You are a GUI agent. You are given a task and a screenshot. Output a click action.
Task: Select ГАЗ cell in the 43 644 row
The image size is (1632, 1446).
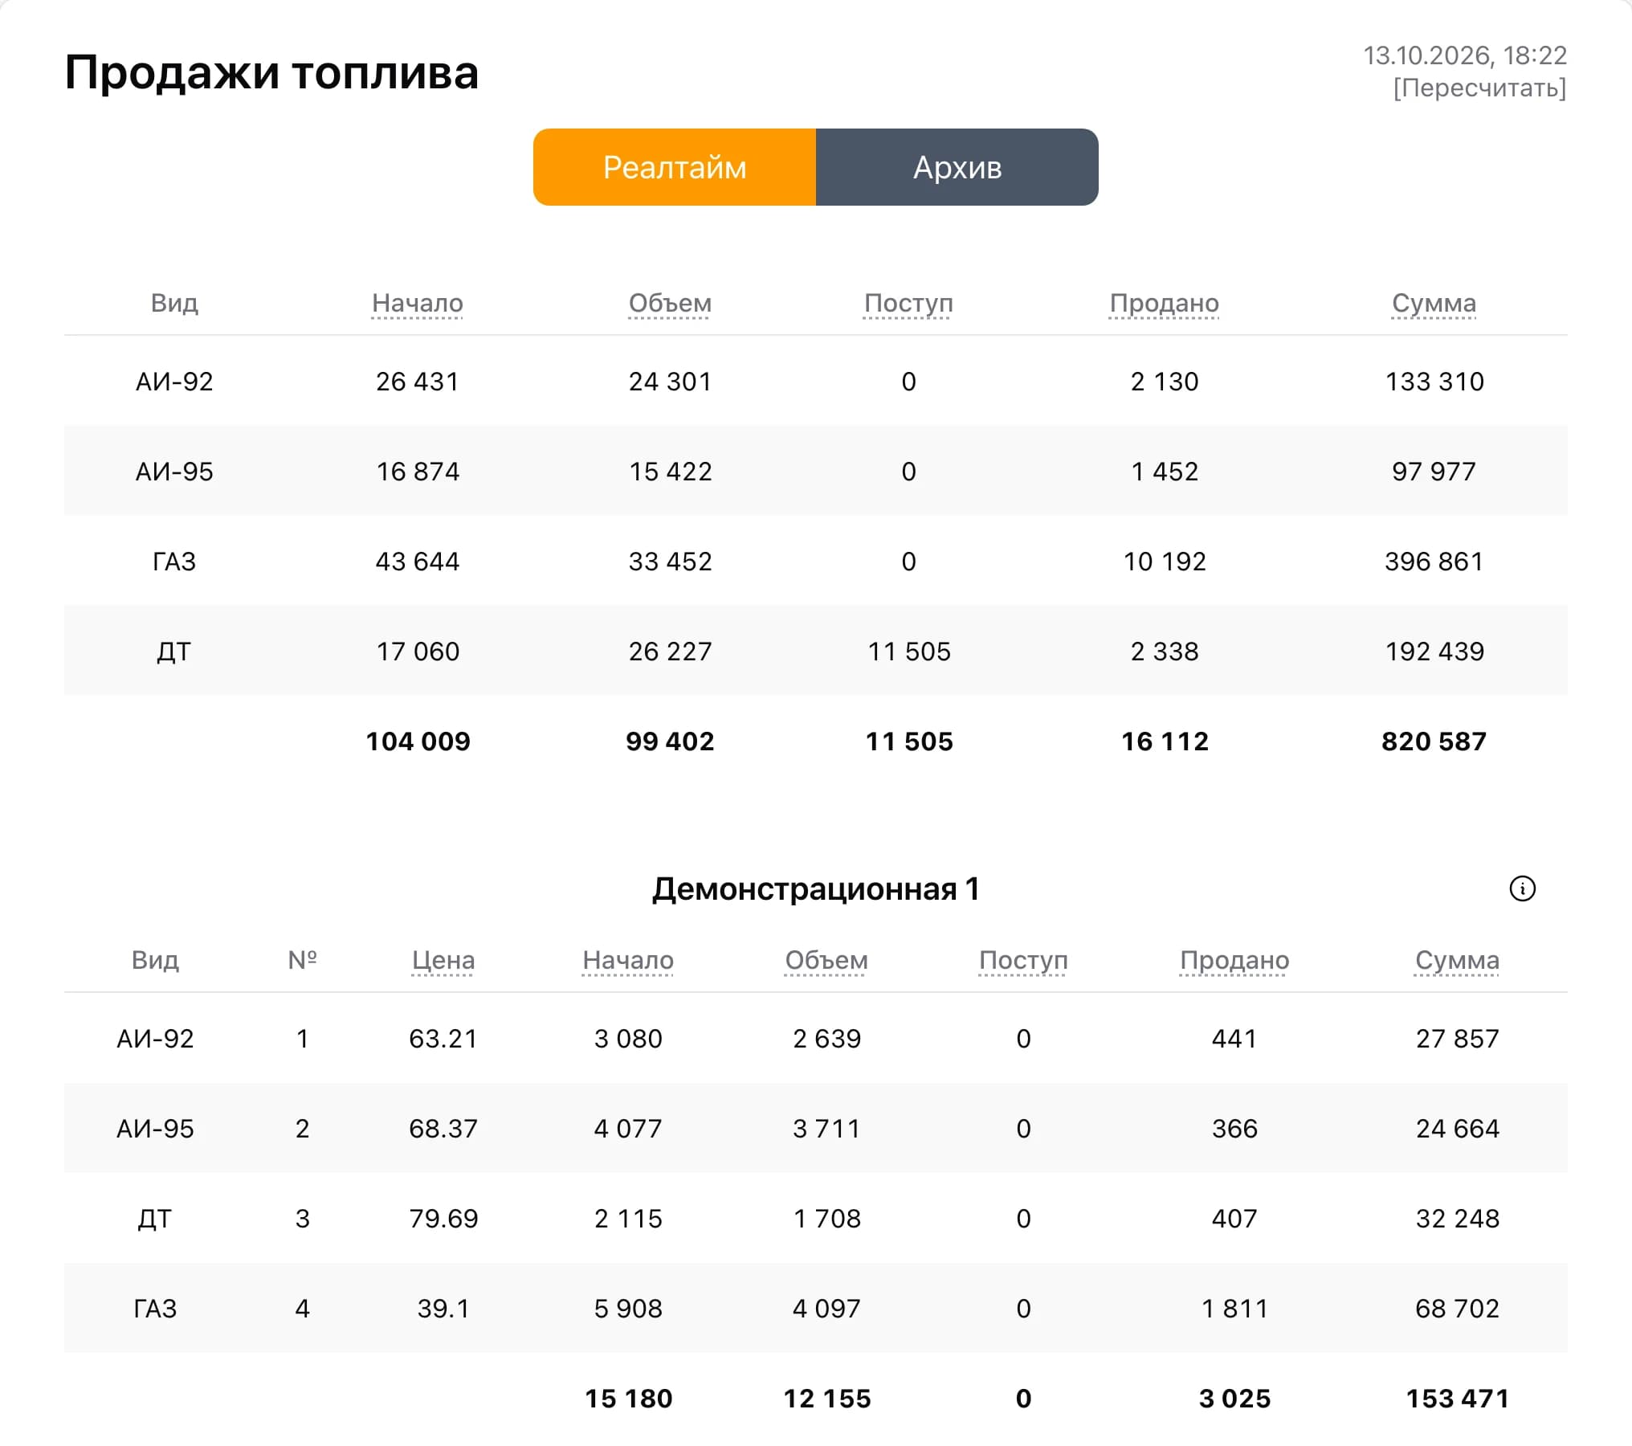tap(174, 562)
